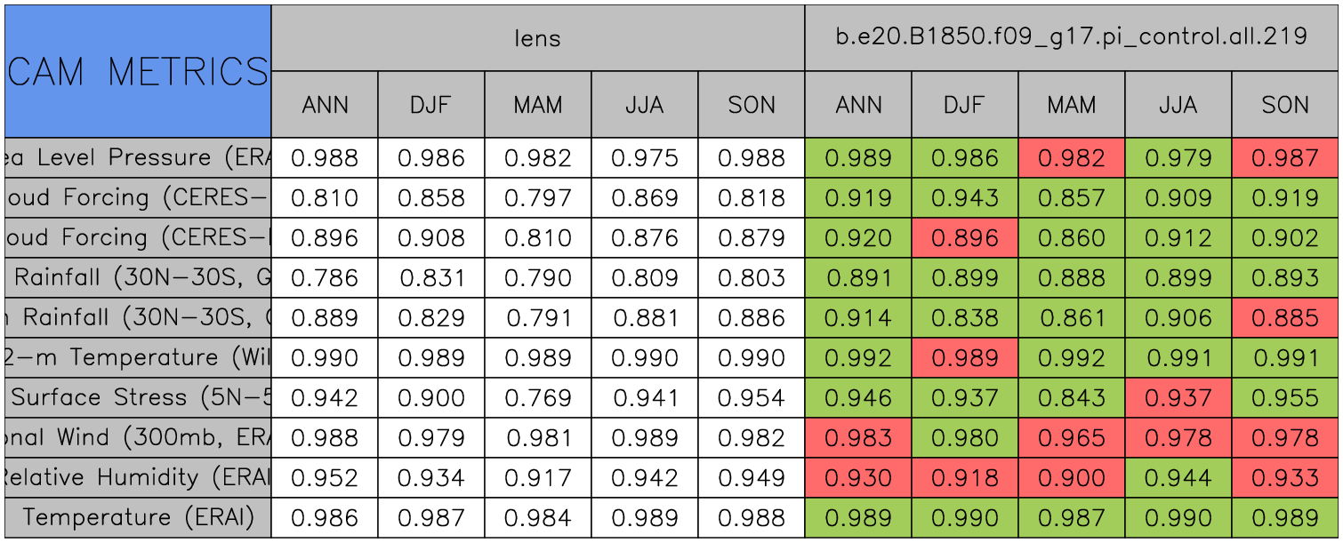Select the green 0.919 ANN cell
Image resolution: width=1343 pixels, height=543 pixels.
coord(857,198)
